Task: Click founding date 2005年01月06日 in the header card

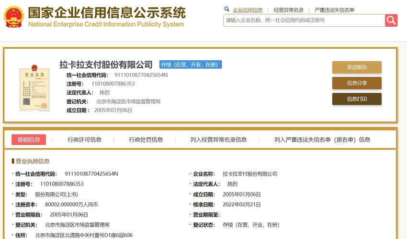Action: (113, 110)
